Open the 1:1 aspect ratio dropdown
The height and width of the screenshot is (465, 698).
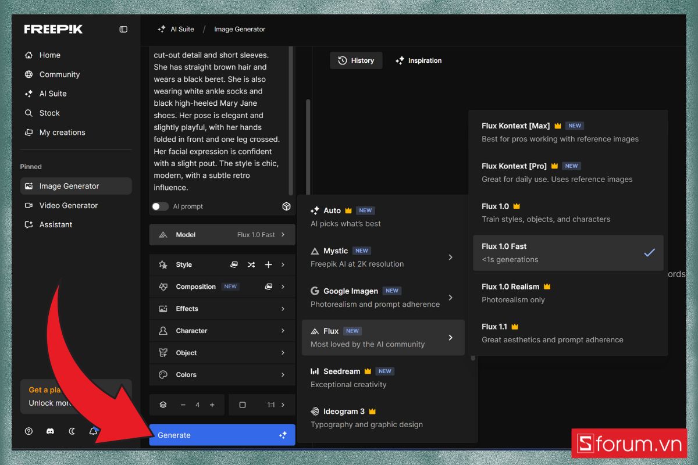262,405
